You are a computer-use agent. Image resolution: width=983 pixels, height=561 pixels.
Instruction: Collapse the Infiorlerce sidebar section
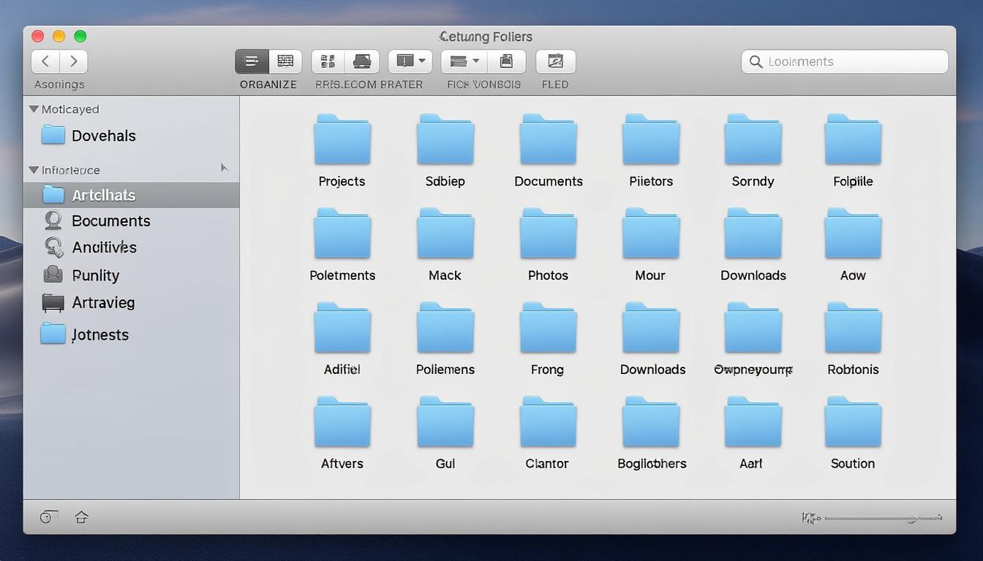pos(34,169)
